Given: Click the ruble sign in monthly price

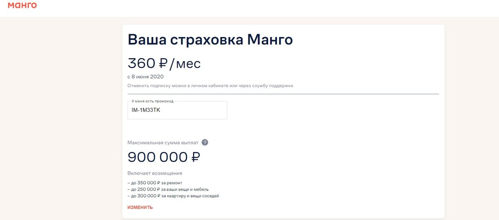Looking at the screenshot, I should pyautogui.click(x=163, y=63).
